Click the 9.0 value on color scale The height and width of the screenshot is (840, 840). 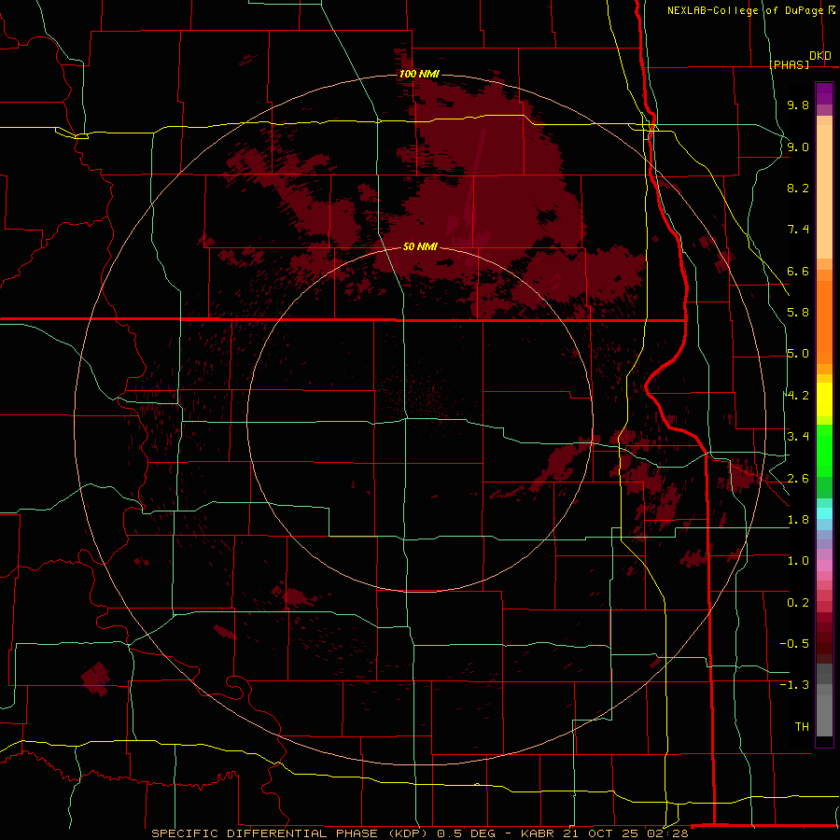tap(798, 147)
